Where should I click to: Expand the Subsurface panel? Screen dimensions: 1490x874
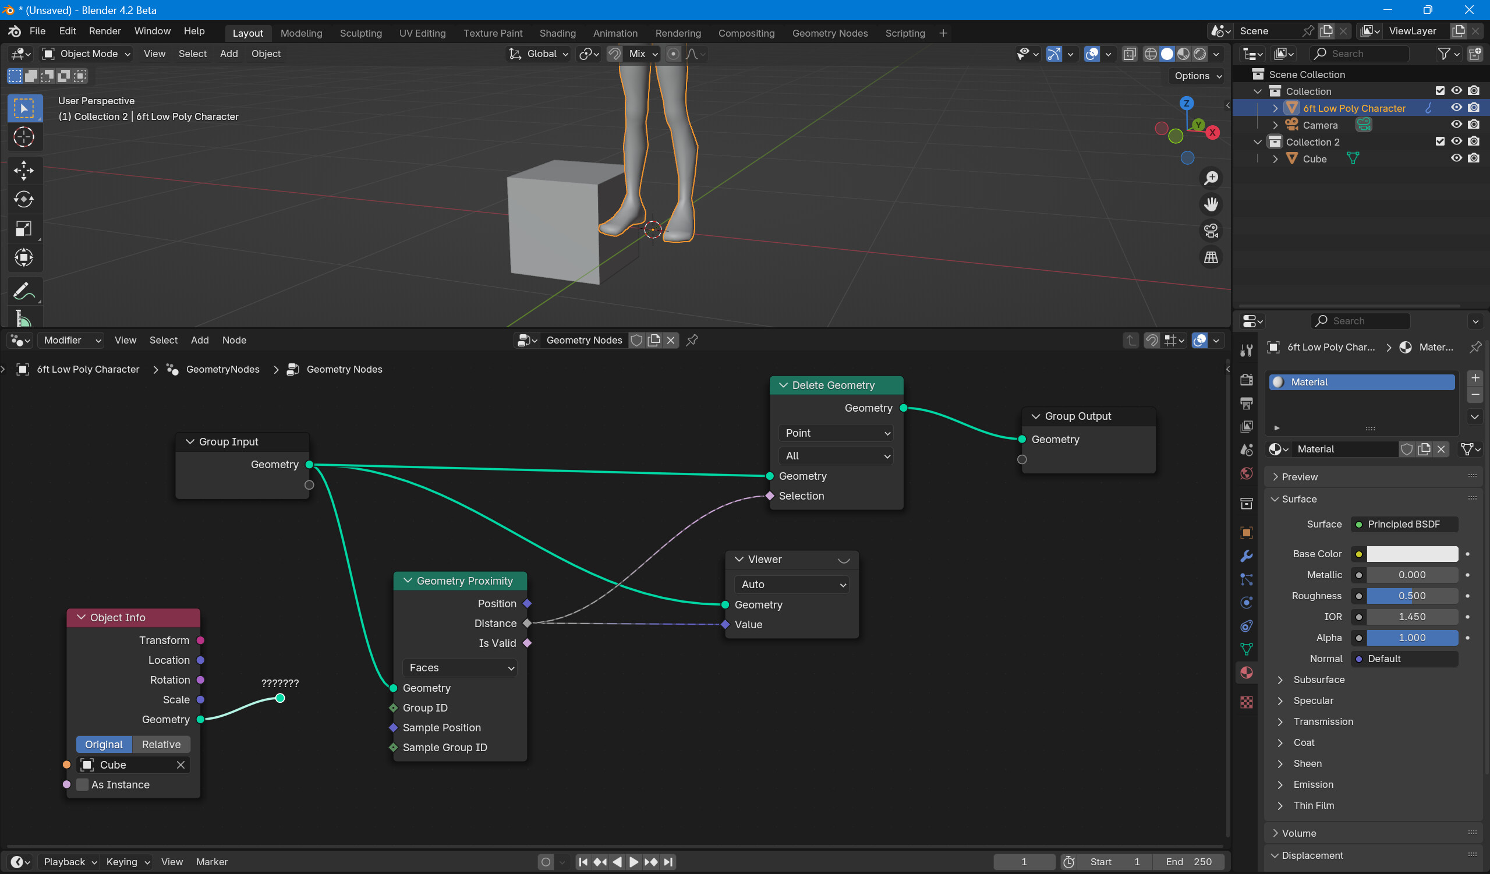(x=1319, y=680)
